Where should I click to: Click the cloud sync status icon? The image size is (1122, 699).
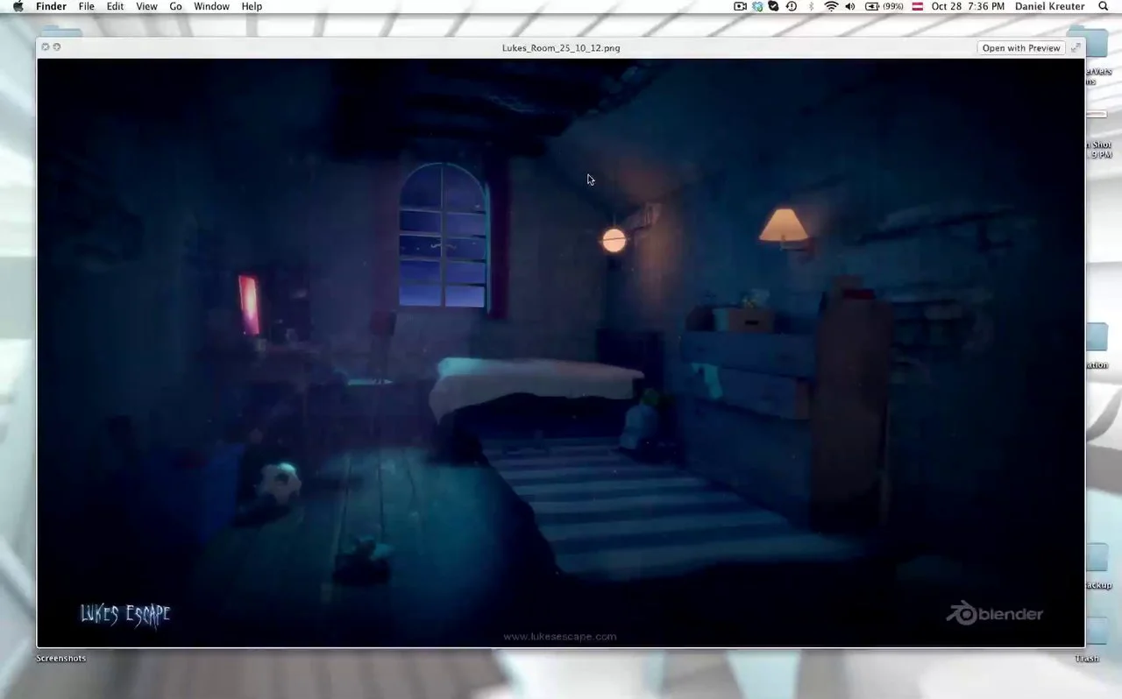click(757, 6)
